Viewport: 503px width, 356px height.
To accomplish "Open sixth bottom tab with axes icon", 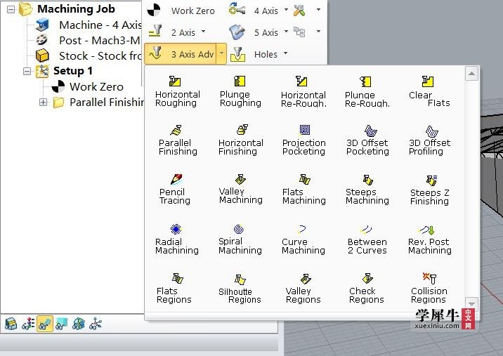I will [96, 324].
